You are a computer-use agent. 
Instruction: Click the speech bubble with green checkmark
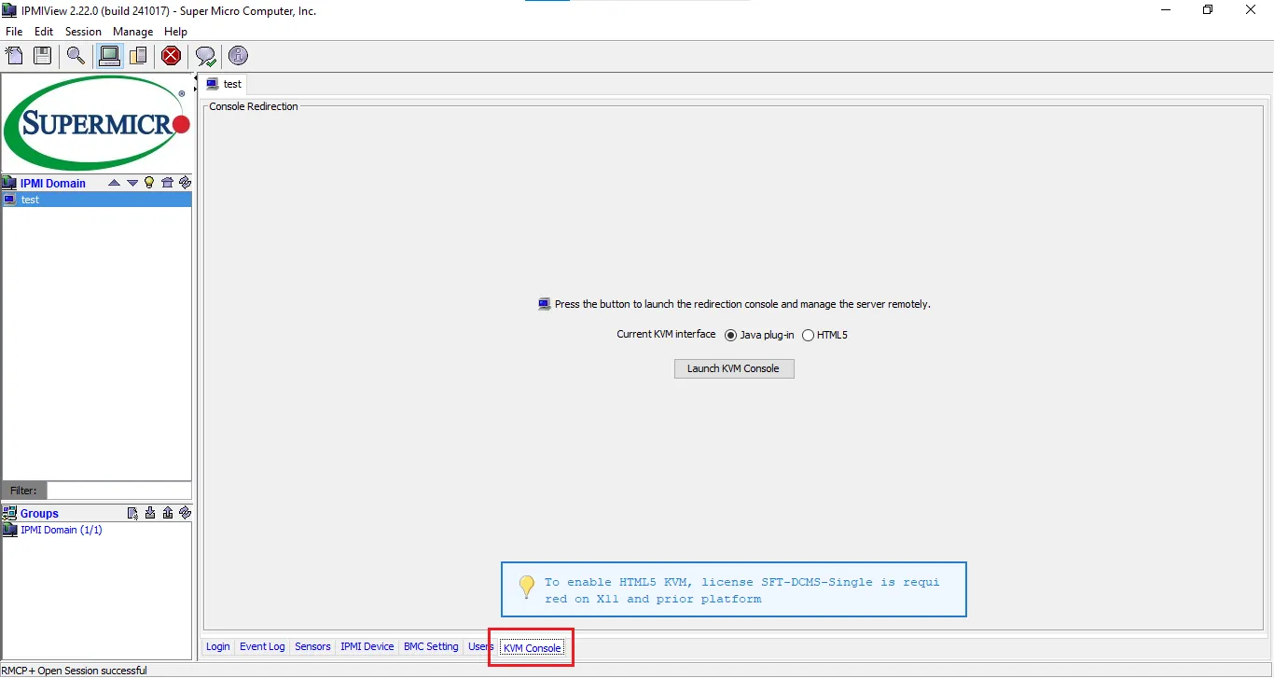[x=205, y=56]
